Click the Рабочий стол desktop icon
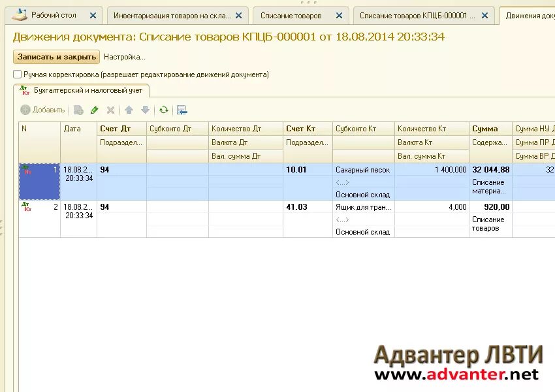The image size is (555, 392). [19, 15]
